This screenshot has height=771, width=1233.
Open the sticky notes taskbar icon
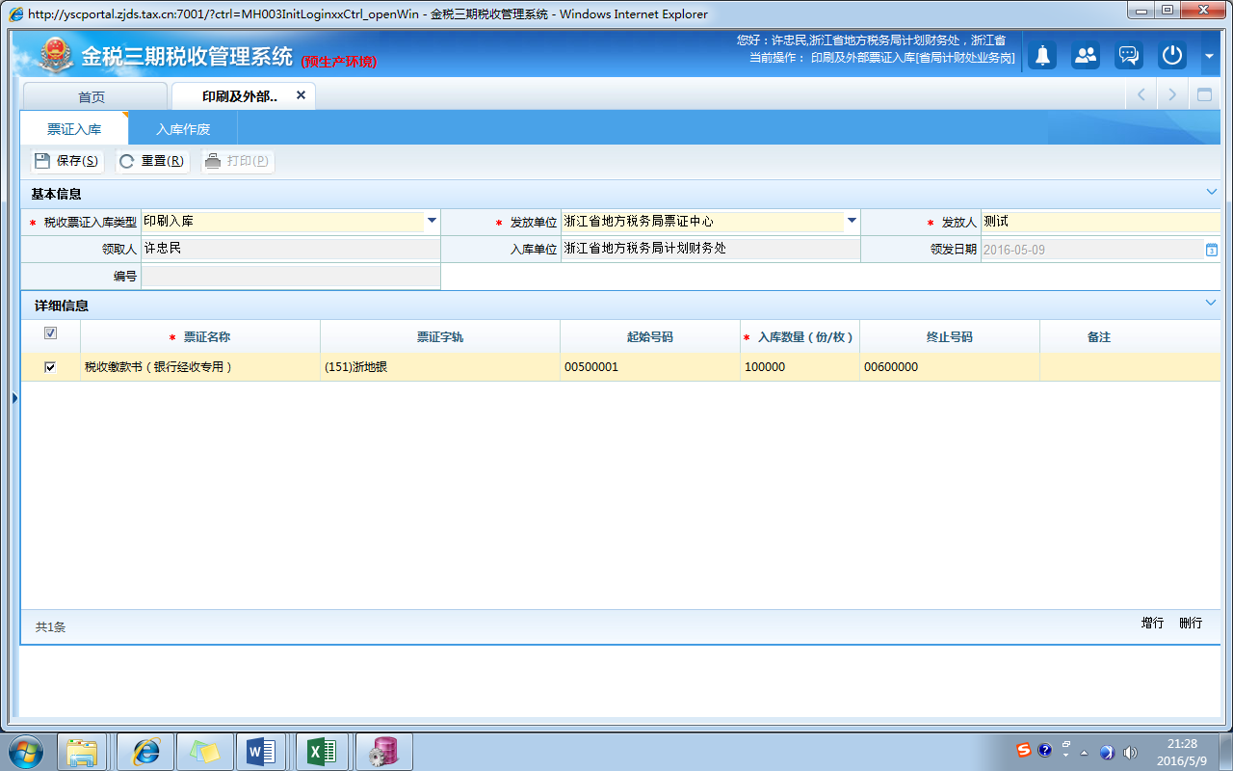point(204,752)
